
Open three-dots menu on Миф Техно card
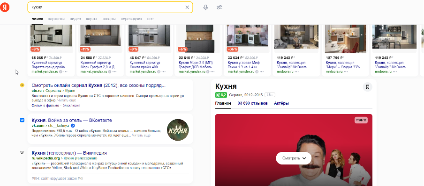(262, 72)
